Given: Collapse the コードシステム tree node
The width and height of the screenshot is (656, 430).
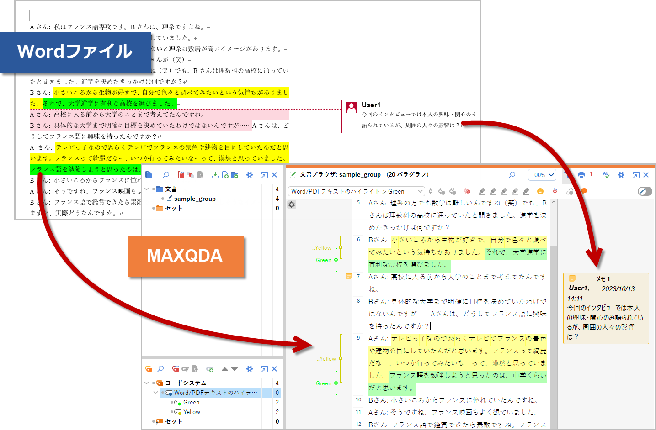Looking at the screenshot, I should (x=147, y=383).
